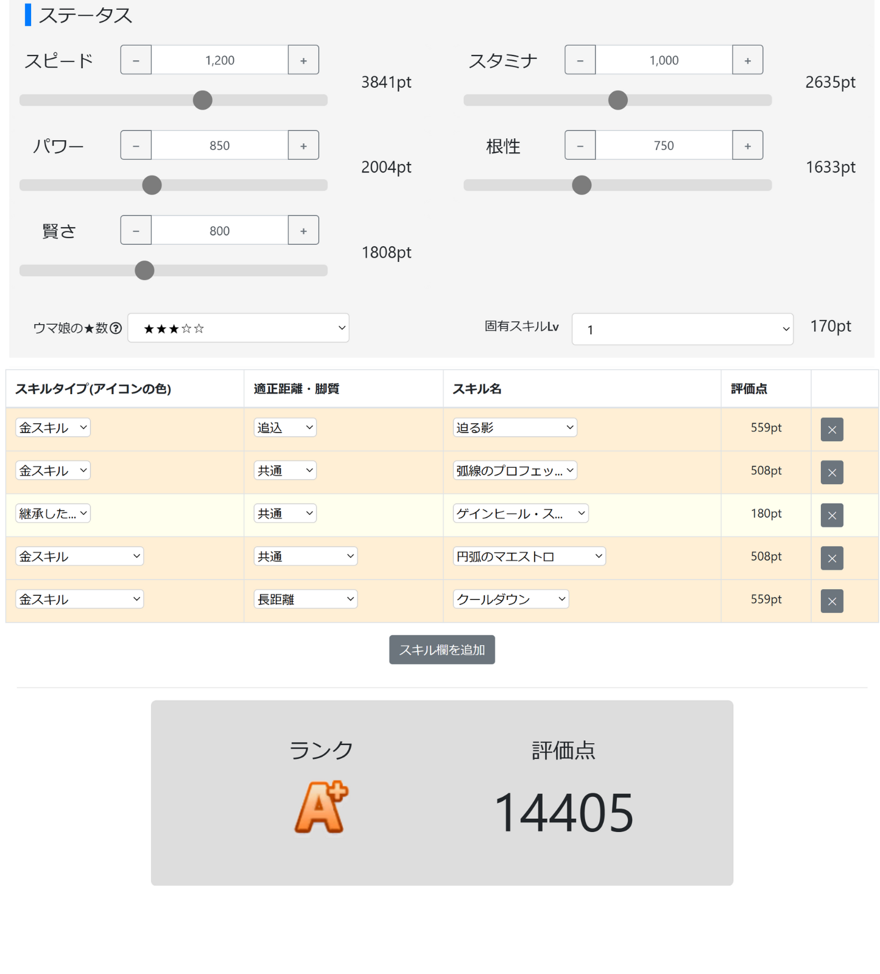The width and height of the screenshot is (880, 974).
Task: Remove the 迫る影 skill row
Action: (832, 429)
